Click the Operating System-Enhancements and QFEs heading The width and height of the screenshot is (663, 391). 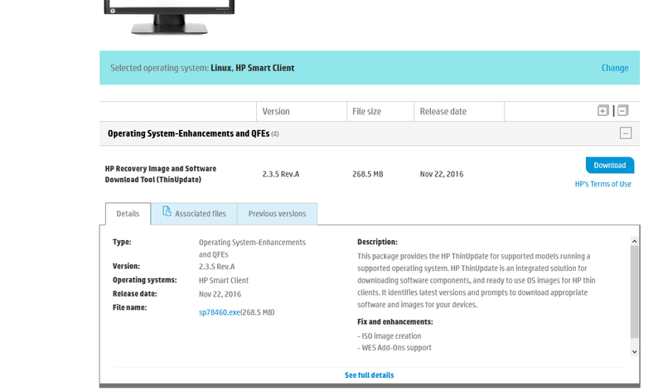188,133
